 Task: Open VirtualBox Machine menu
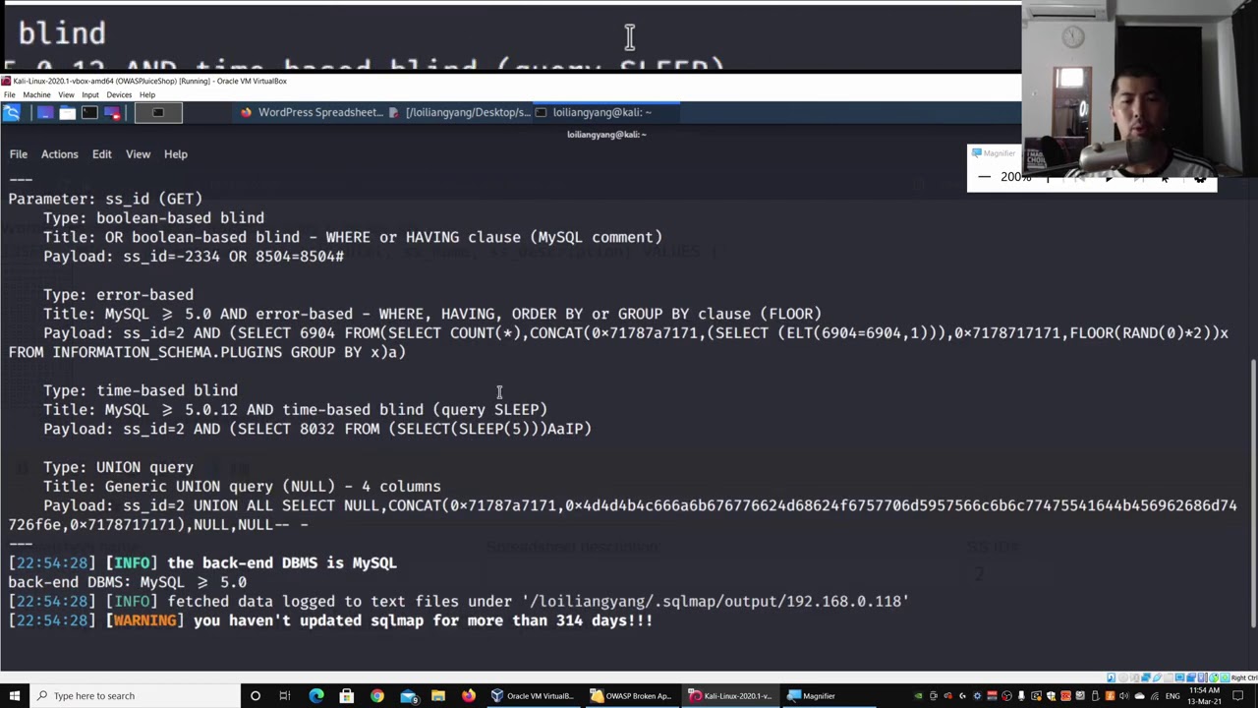[x=36, y=94]
